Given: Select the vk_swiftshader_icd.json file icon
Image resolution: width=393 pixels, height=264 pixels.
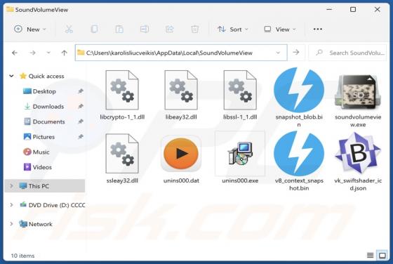Looking at the screenshot, I should click(358, 153).
